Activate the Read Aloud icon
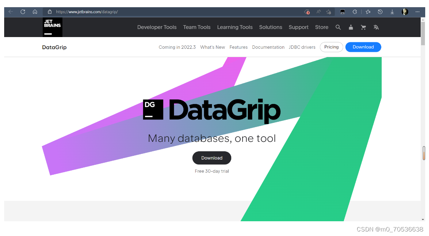This screenshot has height=236, width=429. pyautogui.click(x=319, y=12)
